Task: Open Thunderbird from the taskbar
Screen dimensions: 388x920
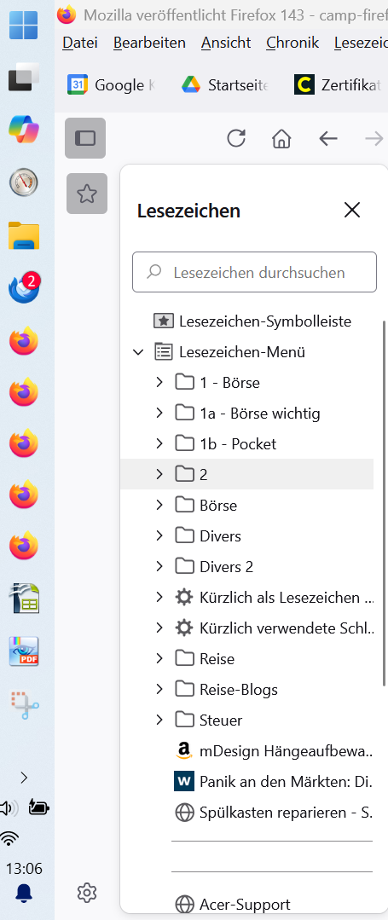Action: coord(24,287)
